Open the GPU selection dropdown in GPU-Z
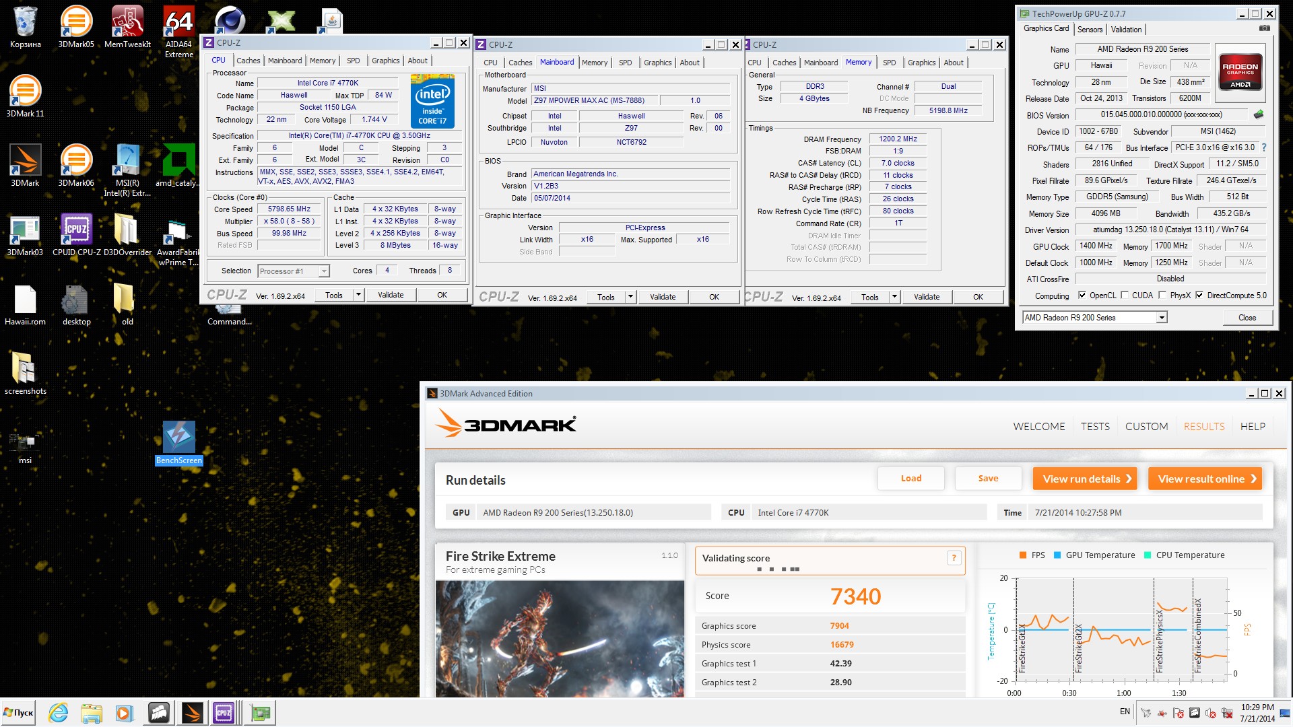 [x=1161, y=318]
